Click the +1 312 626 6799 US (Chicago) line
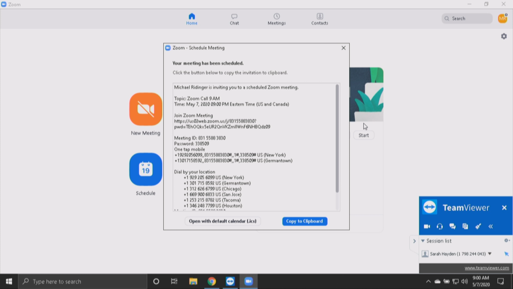 [212, 189]
